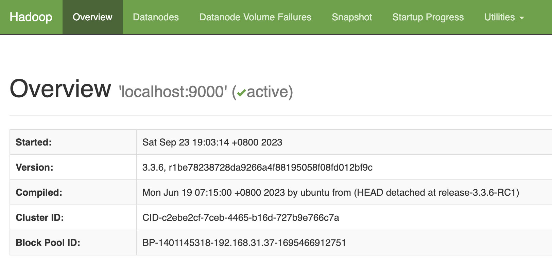
Task: Select the Overview tab
Action: (x=92, y=17)
